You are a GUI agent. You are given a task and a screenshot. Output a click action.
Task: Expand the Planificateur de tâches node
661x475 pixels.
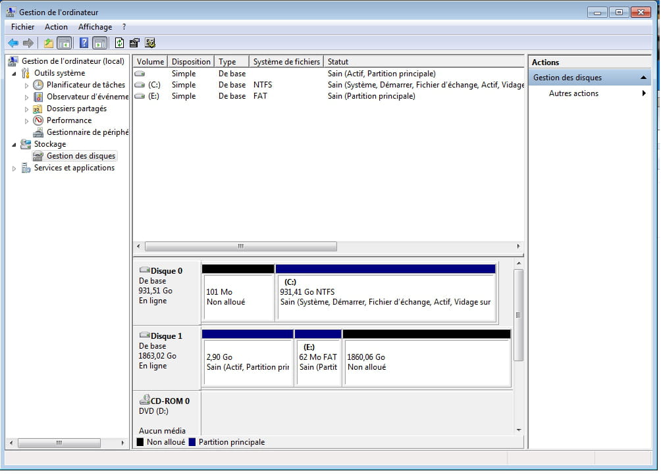coord(27,86)
